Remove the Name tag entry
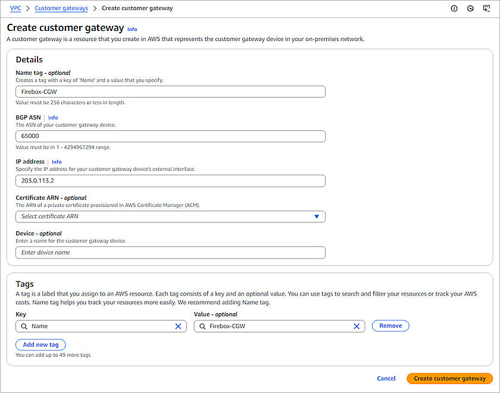The width and height of the screenshot is (500, 393). point(390,325)
